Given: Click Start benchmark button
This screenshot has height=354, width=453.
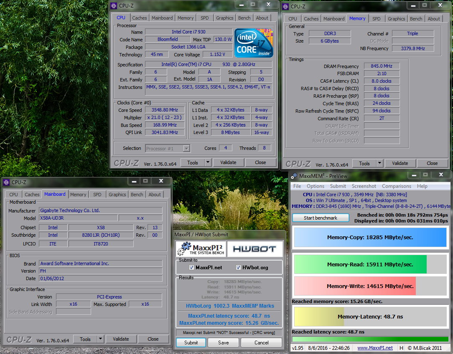Looking at the screenshot, I should click(321, 218).
